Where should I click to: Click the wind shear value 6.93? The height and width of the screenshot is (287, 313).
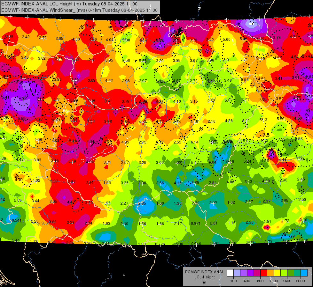(x=300, y=159)
